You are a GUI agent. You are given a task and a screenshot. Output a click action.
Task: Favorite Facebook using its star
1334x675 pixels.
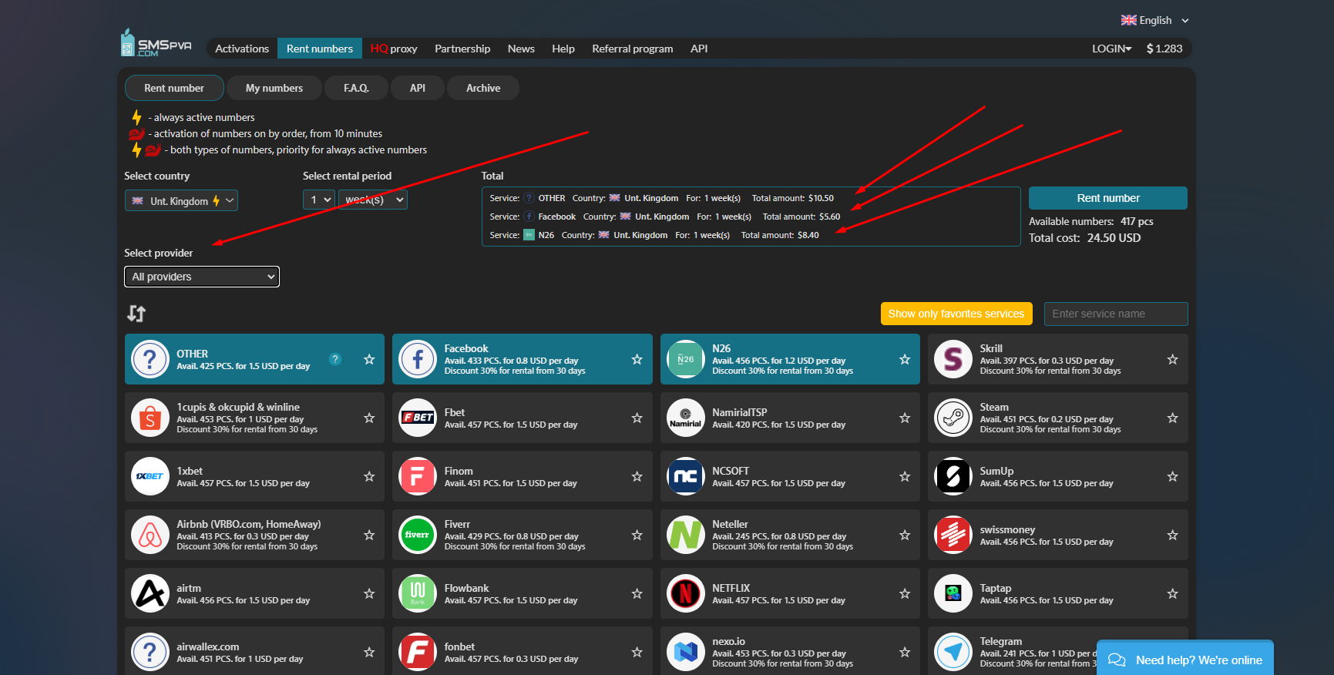coord(637,359)
